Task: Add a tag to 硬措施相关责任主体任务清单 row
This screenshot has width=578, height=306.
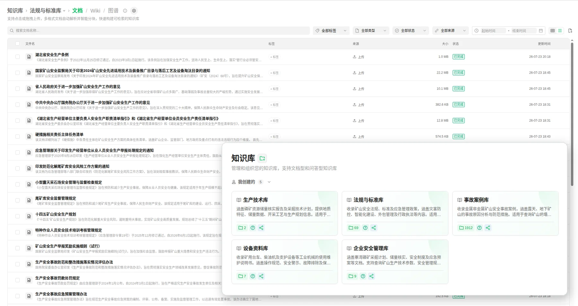Action: [275, 136]
